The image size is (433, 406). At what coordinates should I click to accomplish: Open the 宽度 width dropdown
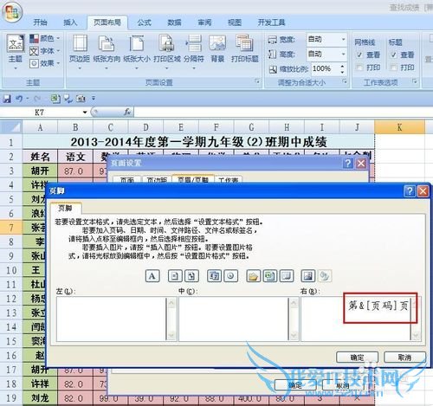coord(343,39)
